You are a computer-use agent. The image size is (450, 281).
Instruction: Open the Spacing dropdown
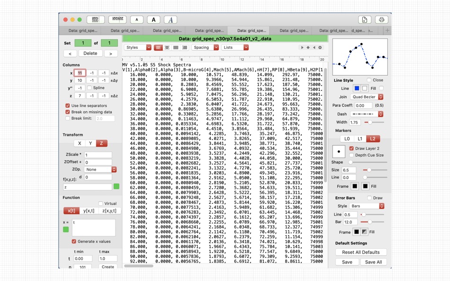point(205,48)
